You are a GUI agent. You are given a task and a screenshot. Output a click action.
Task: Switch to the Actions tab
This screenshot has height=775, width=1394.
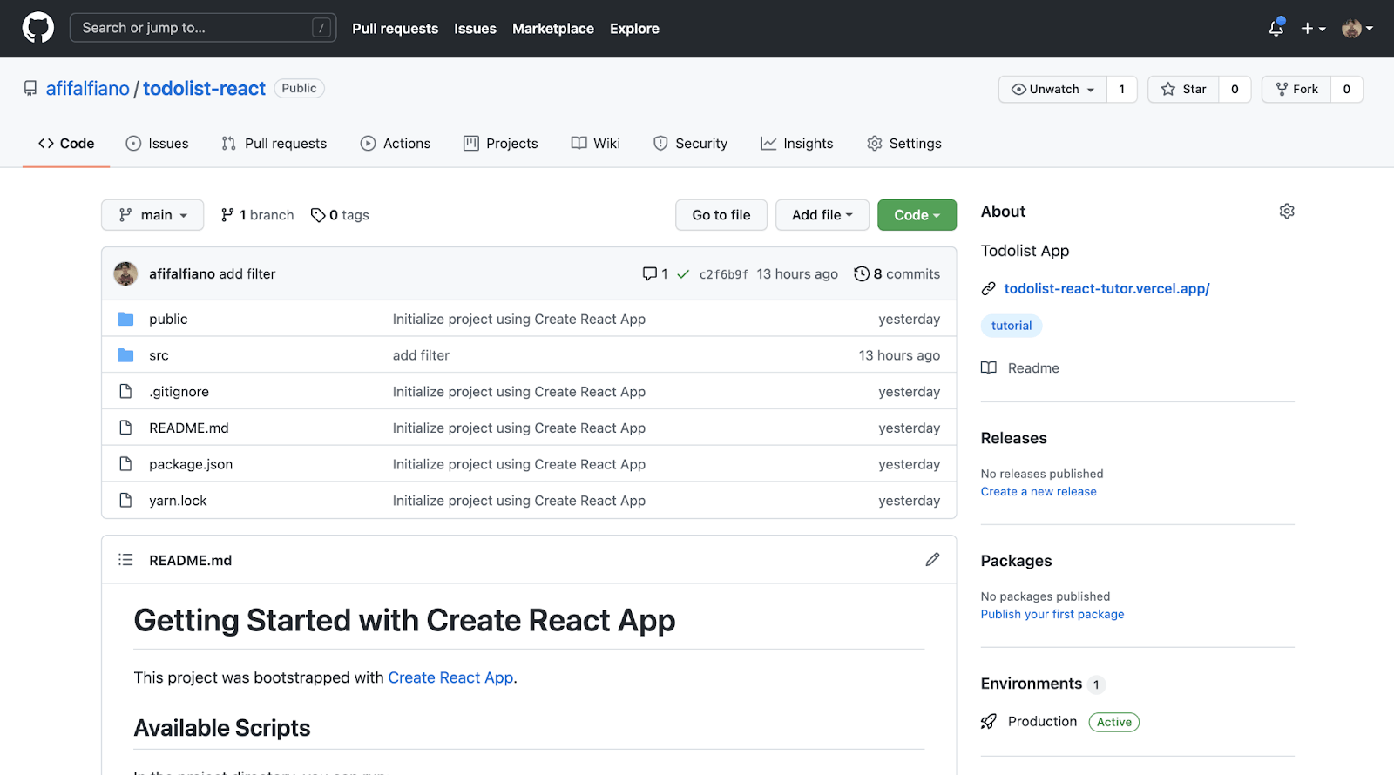pos(396,144)
